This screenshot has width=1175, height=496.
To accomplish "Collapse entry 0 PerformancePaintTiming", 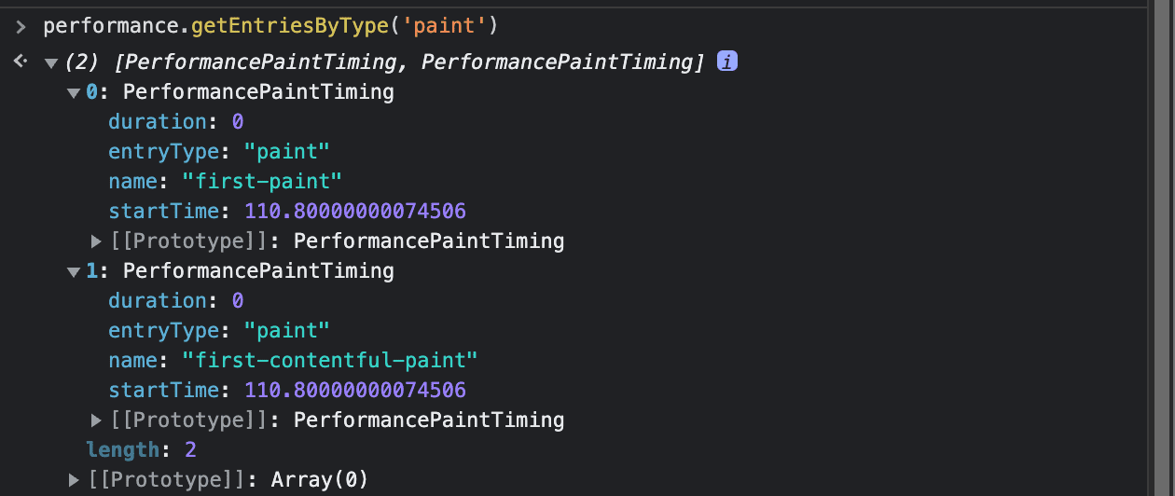I will (x=73, y=92).
